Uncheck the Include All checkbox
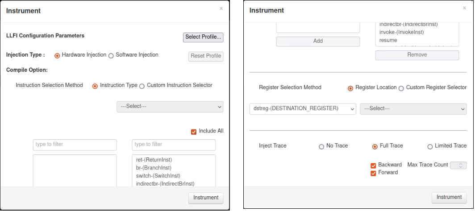Viewport: 475px width, 211px height. (194, 132)
